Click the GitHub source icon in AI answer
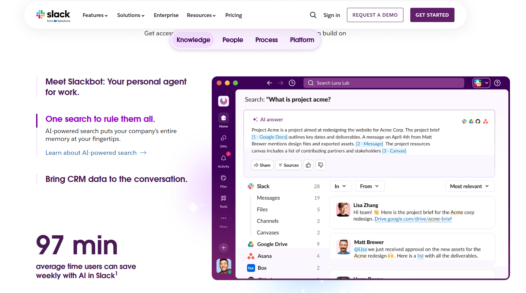Viewport: 526px width, 293px height. [478, 121]
